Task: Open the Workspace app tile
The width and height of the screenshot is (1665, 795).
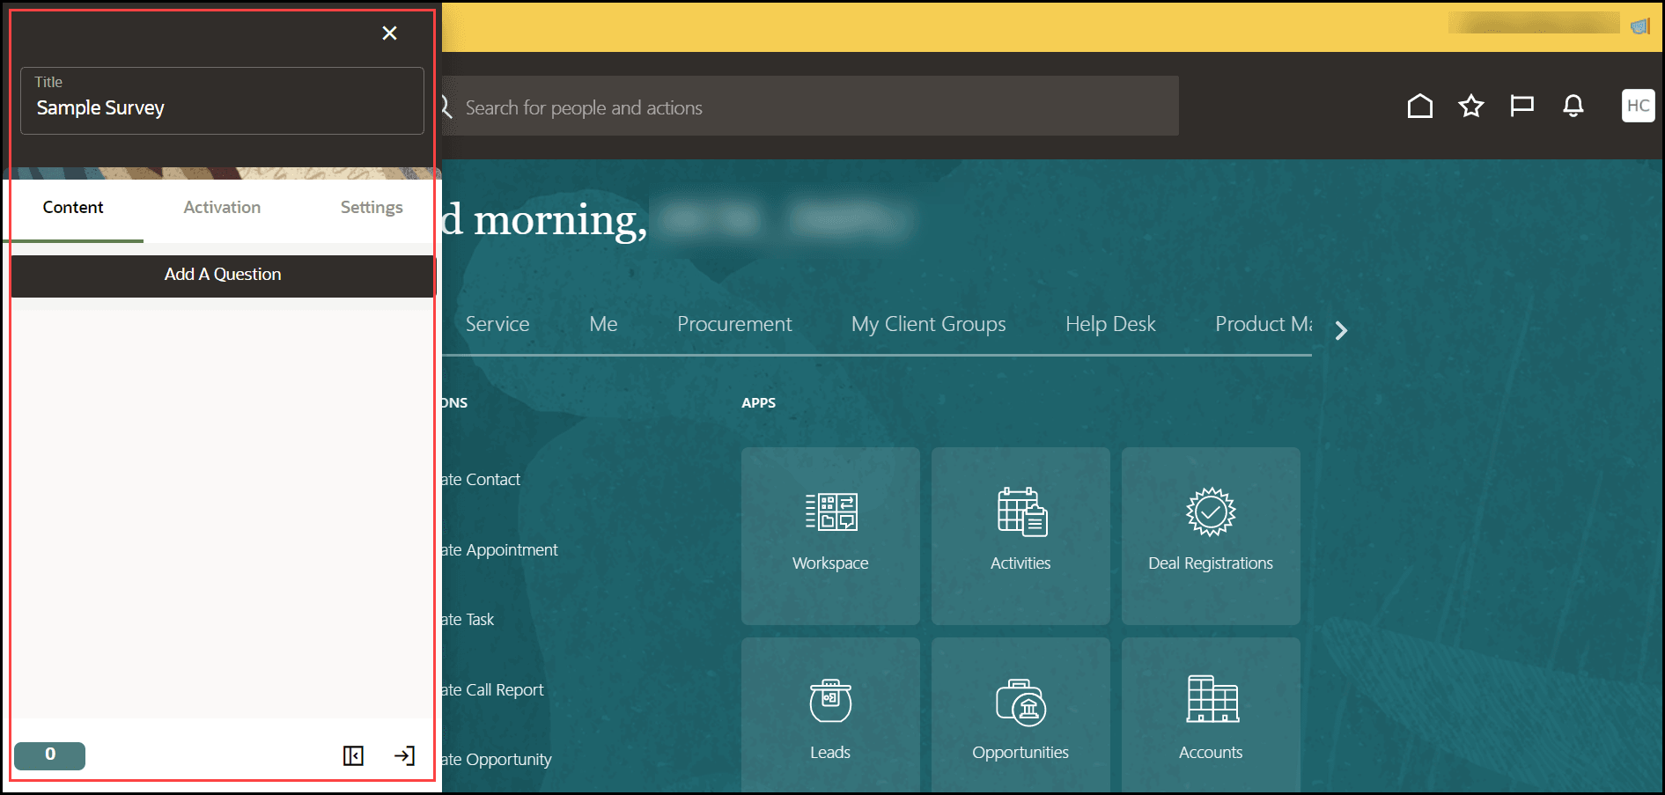Action: (830, 536)
